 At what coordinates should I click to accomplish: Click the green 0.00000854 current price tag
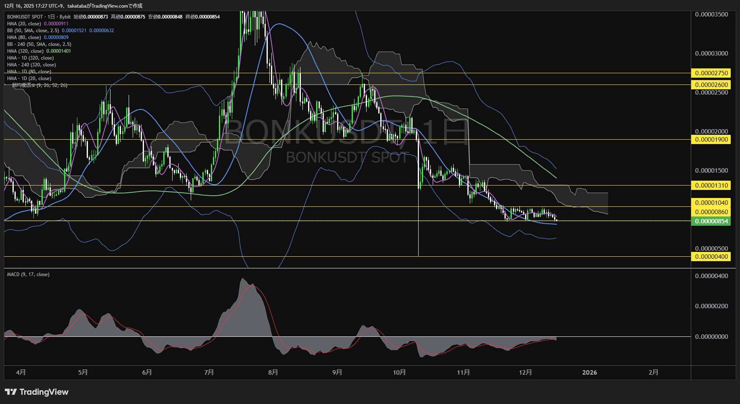(x=711, y=221)
